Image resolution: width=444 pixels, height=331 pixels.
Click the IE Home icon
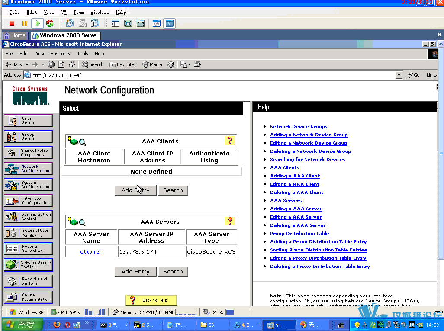(x=72, y=64)
